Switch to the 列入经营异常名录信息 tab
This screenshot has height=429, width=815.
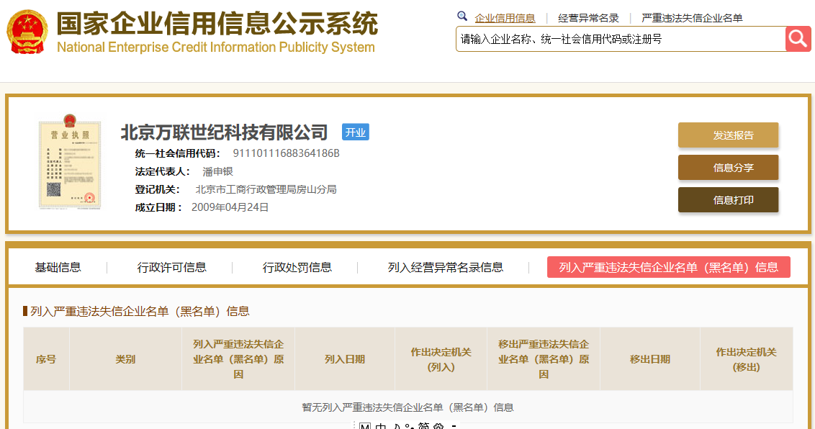(x=446, y=268)
